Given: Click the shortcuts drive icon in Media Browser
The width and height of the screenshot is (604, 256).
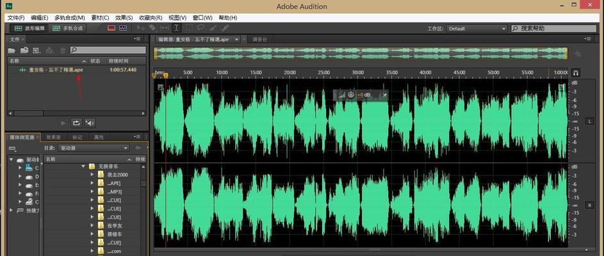Looking at the screenshot, I should pyautogui.click(x=12, y=148).
